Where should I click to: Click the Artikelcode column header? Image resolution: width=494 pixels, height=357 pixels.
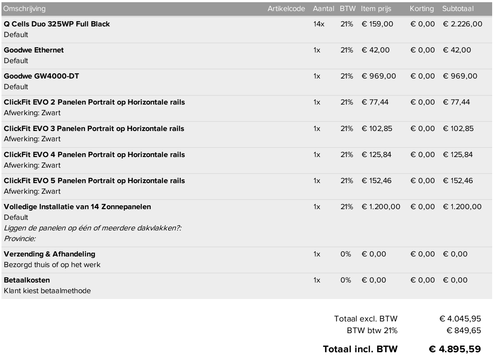click(x=286, y=9)
